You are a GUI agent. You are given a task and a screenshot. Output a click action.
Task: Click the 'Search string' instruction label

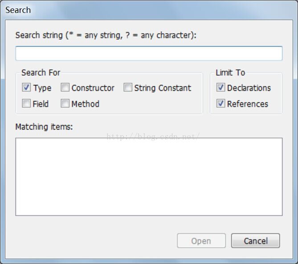click(106, 35)
